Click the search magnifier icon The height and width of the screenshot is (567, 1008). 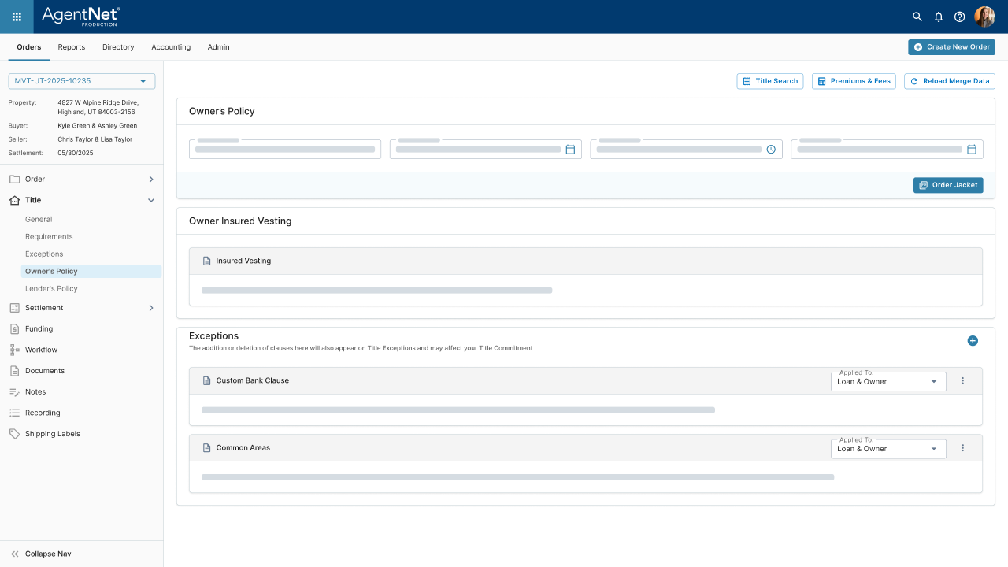click(x=917, y=17)
